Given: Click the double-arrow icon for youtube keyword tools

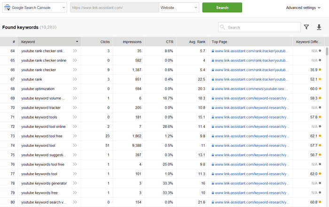Looking at the screenshot, I should point(75,117).
